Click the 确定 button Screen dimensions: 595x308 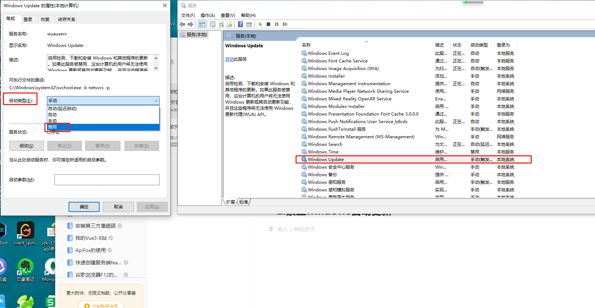84,207
